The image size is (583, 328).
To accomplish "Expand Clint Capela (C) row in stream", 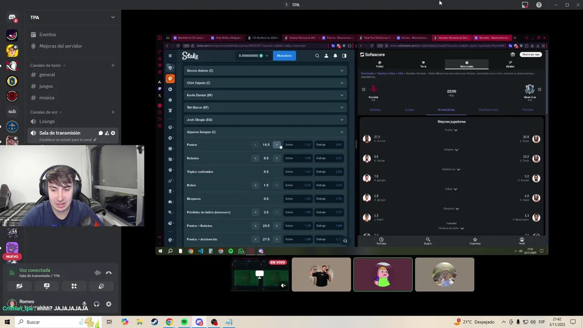I will click(265, 83).
